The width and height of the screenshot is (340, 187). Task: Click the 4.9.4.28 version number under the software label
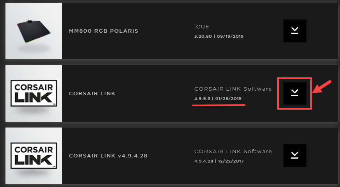click(203, 161)
